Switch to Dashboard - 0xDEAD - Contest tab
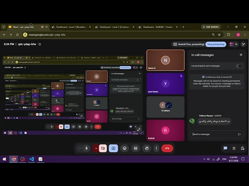Viewport: 249px width, 186px height. tap(158, 27)
